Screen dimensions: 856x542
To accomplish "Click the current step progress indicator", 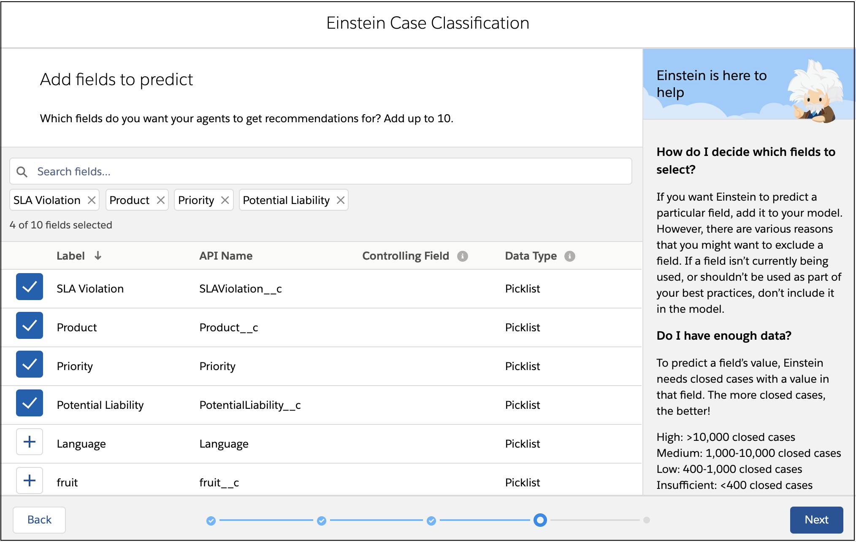I will 540,520.
